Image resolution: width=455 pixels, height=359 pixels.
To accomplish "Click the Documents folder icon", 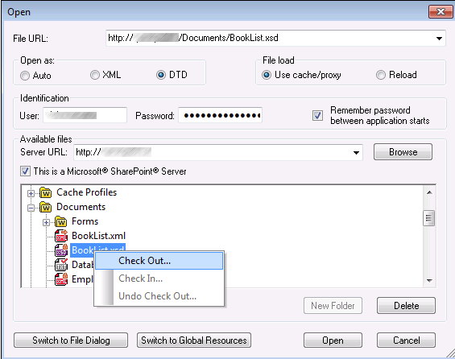I will (x=46, y=207).
